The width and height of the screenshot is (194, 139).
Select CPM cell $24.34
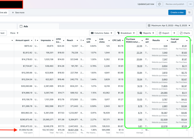pyautogui.click(x=61, y=46)
